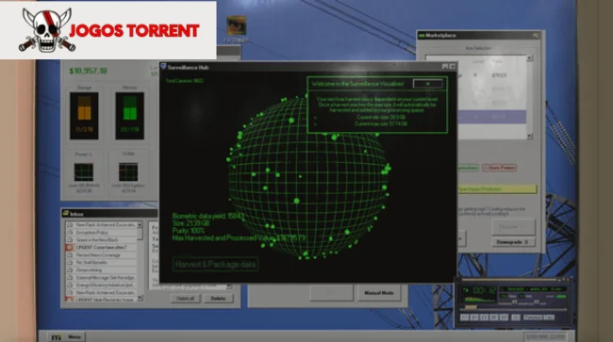The width and height of the screenshot is (613, 342).
Task: Click the Memory gauge in system panel
Action: [x=129, y=116]
